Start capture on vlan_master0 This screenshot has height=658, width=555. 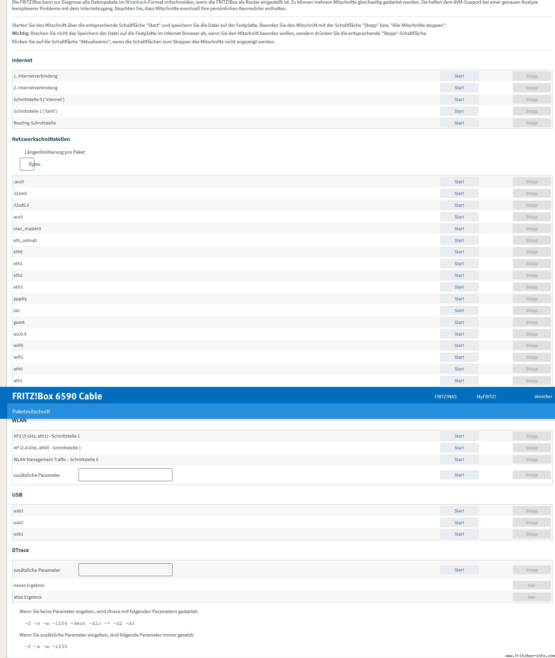pyautogui.click(x=459, y=229)
